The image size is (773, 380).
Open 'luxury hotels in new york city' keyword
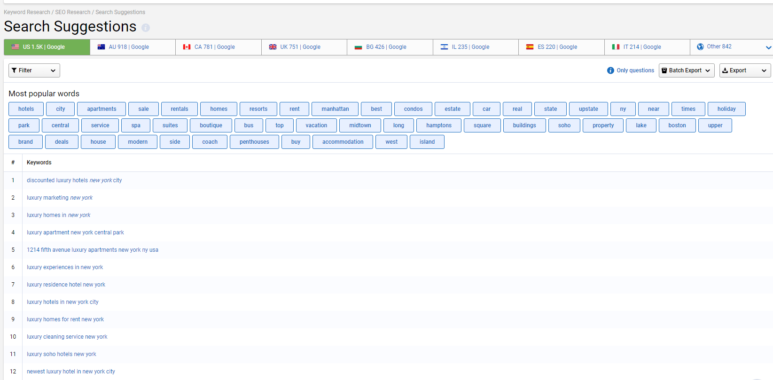coord(62,302)
